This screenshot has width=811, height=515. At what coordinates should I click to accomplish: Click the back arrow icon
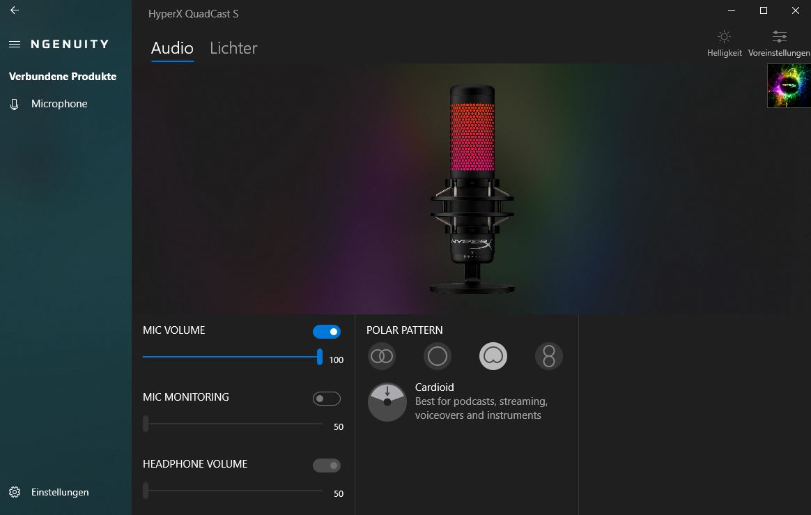(15, 10)
